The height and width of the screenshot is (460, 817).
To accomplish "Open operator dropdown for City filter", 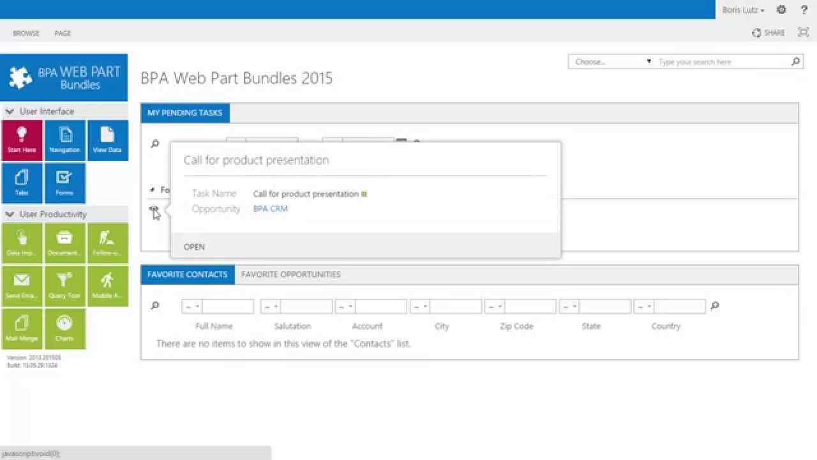I will click(420, 306).
